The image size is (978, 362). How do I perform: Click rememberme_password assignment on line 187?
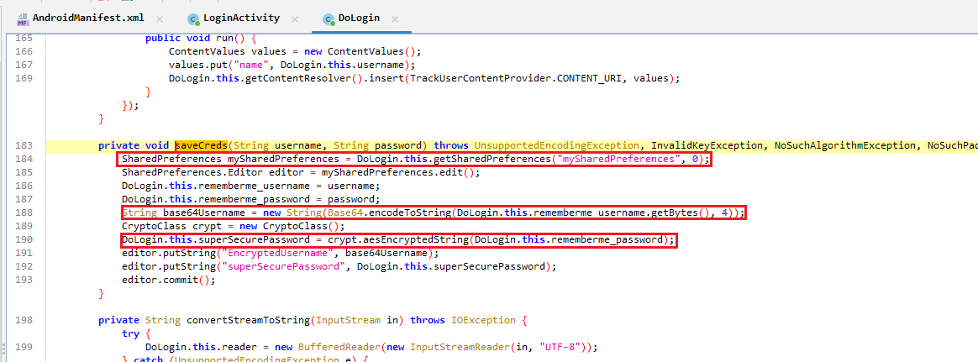point(250,199)
